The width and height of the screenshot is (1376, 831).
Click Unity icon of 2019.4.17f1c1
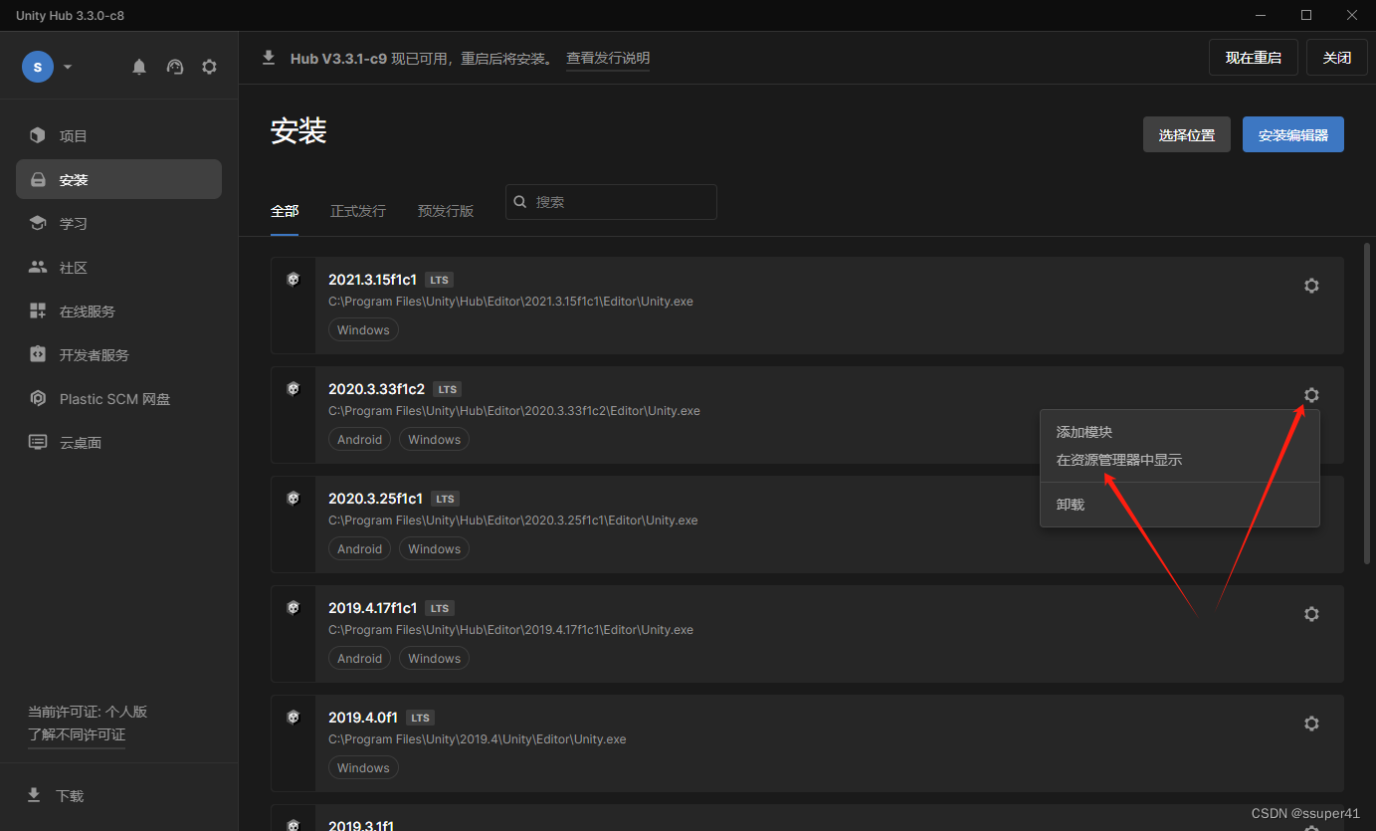click(294, 608)
